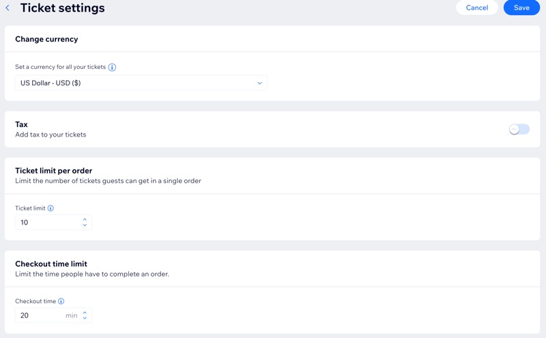Click the 'min' unit label
This screenshot has height=338, width=546.
pos(72,315)
